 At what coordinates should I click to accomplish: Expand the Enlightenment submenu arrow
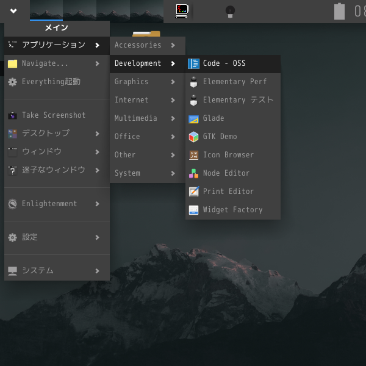point(98,204)
